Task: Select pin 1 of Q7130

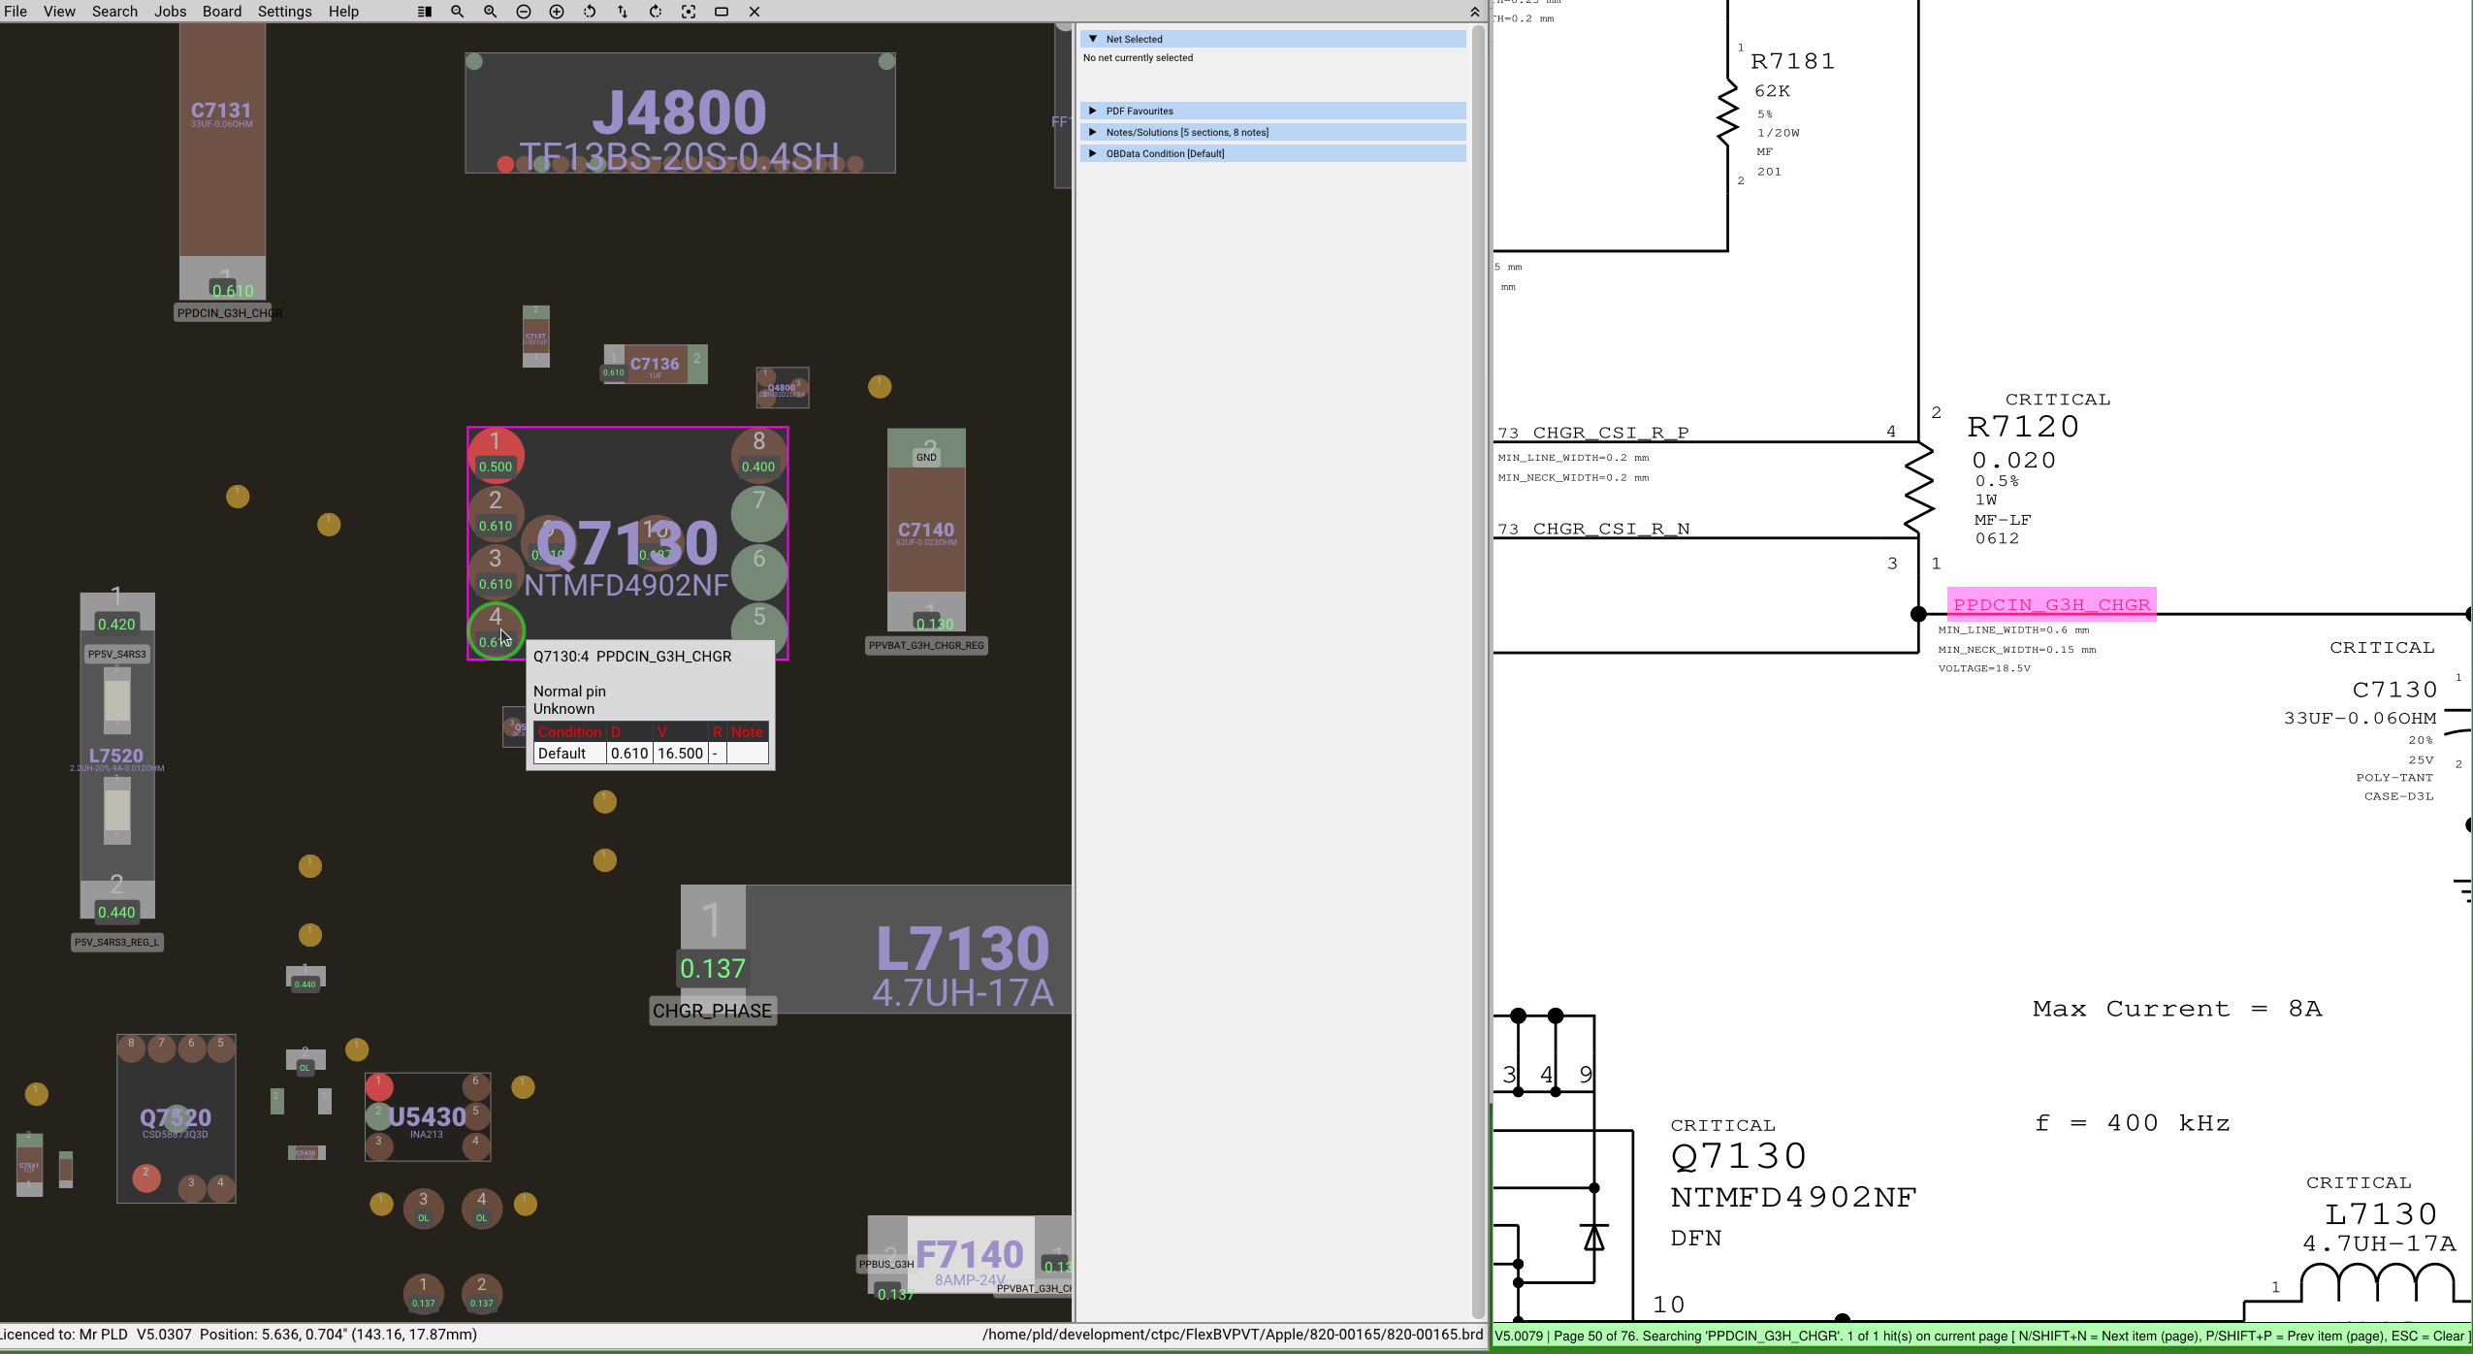Action: (x=496, y=454)
